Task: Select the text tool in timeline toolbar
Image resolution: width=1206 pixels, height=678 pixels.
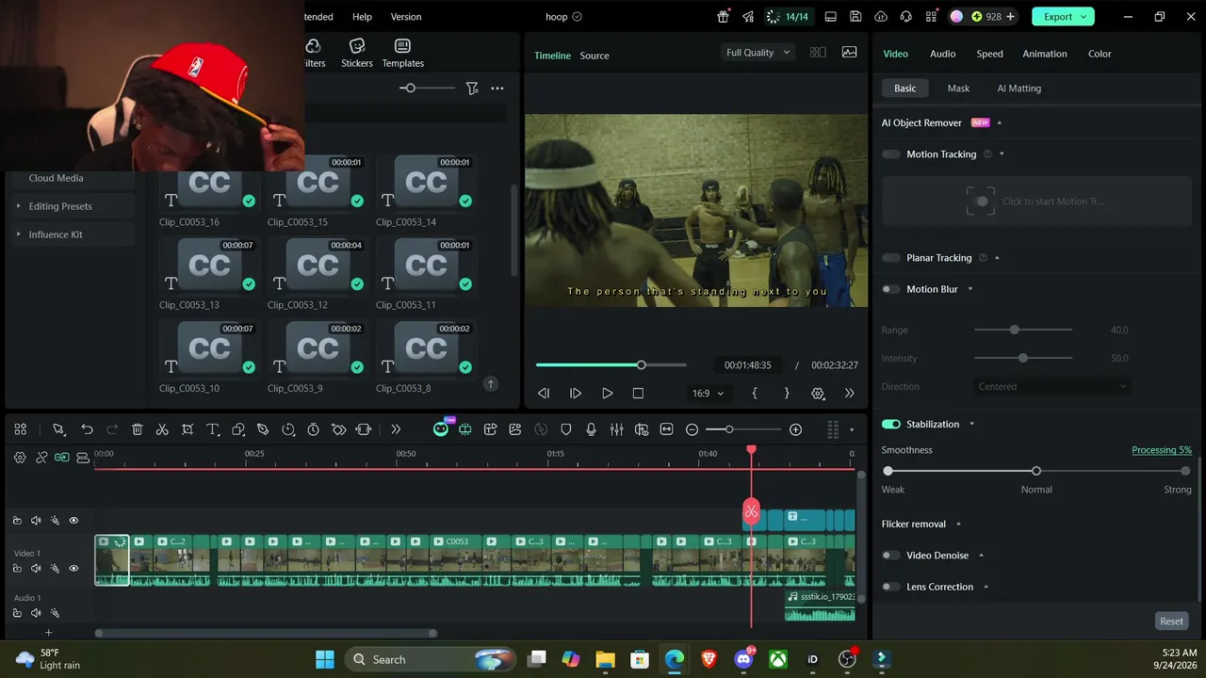Action: (213, 429)
